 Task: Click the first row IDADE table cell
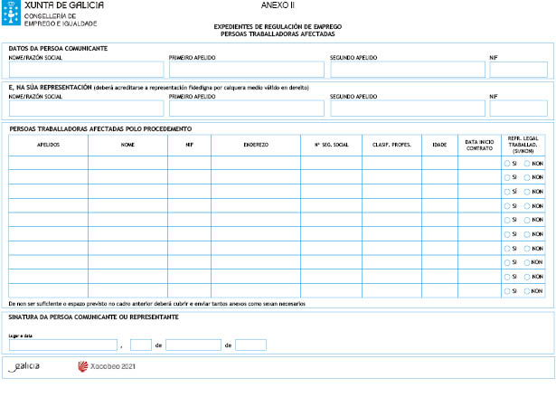click(439, 163)
